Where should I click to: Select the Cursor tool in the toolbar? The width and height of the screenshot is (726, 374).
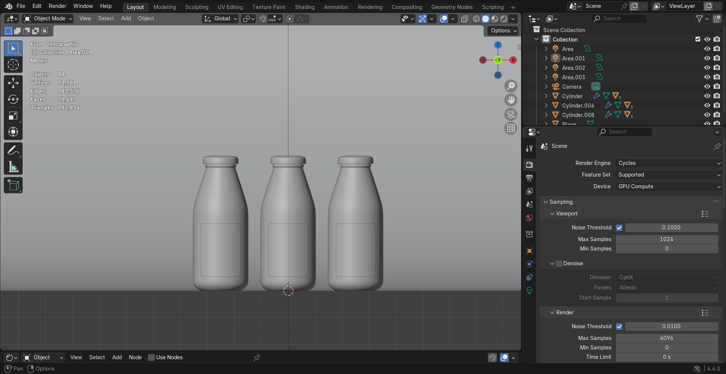13,65
